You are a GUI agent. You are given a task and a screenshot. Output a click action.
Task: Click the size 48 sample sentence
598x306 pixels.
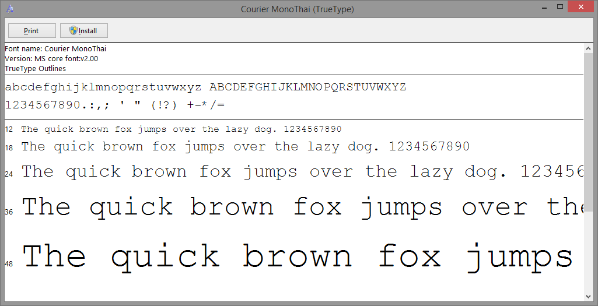298,258
